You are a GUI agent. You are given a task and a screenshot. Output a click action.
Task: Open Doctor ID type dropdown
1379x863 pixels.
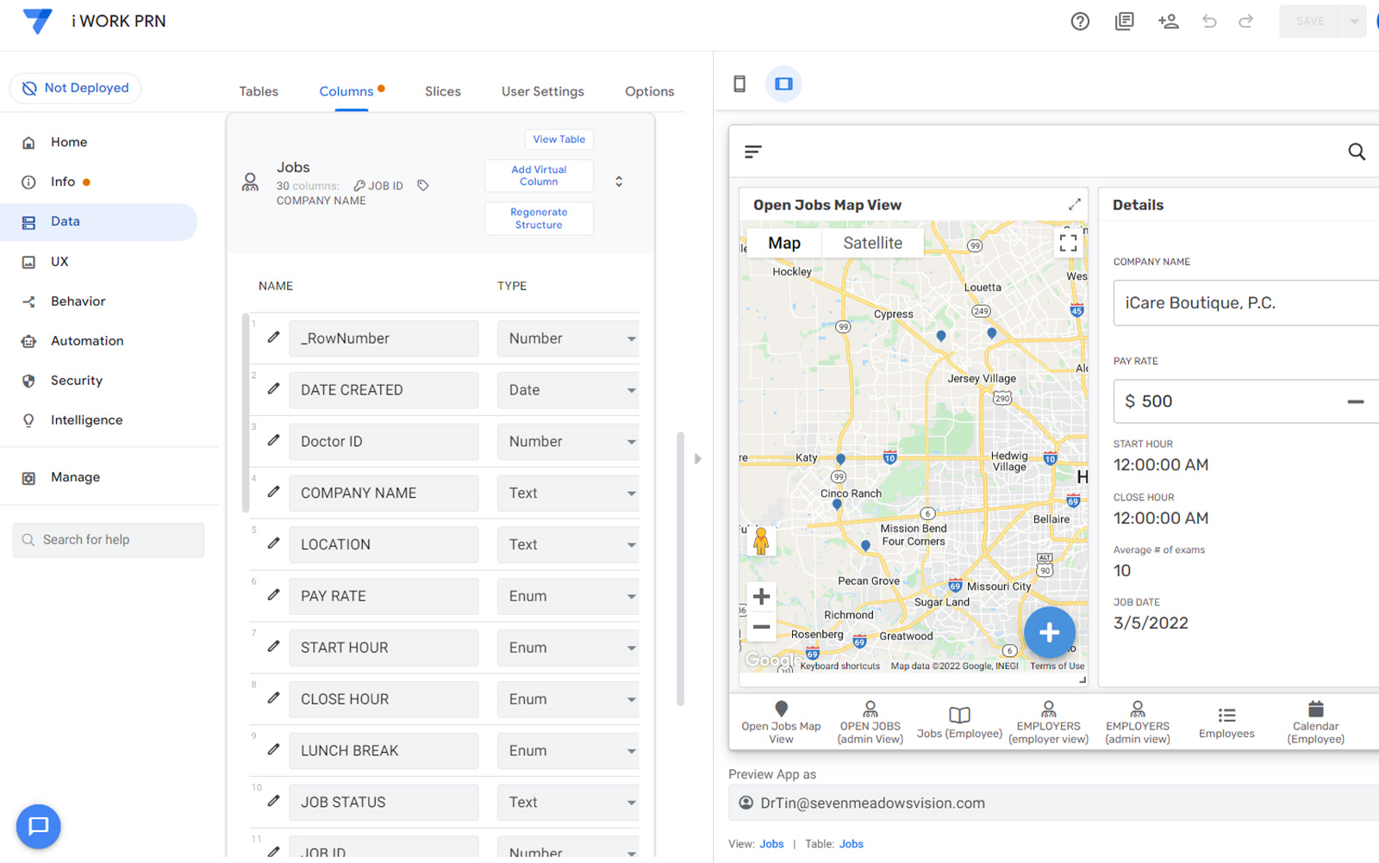click(x=568, y=442)
